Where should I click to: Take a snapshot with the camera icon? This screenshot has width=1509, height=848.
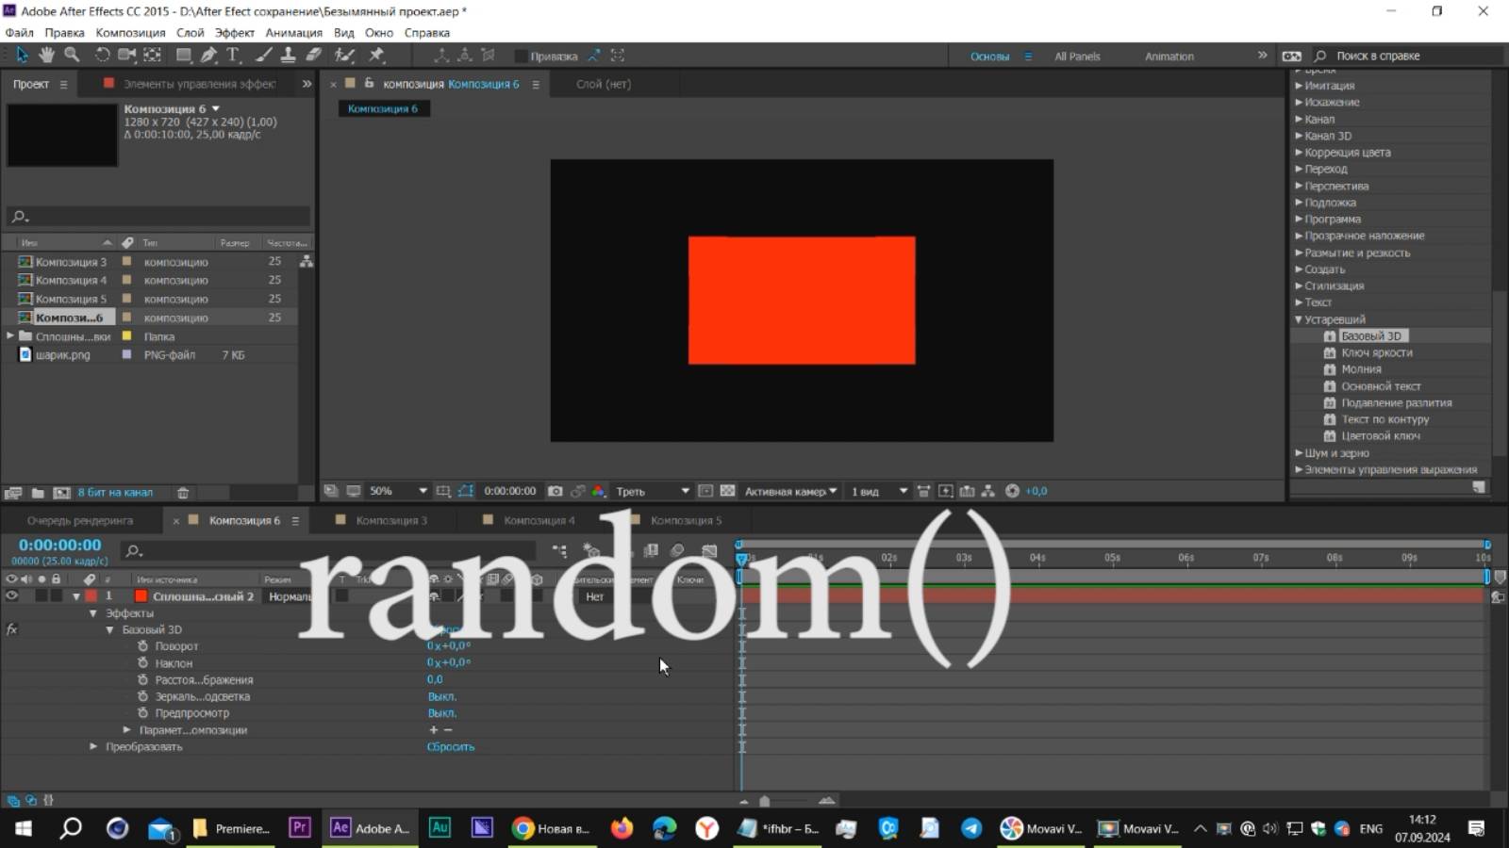pyautogui.click(x=556, y=491)
